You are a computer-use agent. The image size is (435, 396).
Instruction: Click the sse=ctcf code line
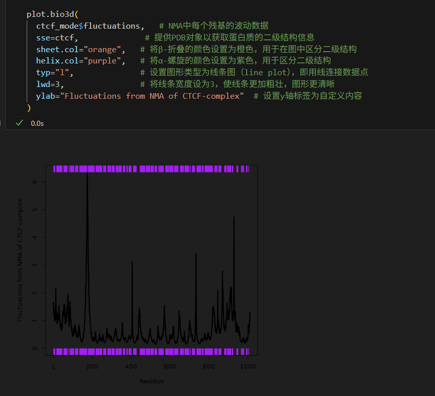click(x=57, y=38)
